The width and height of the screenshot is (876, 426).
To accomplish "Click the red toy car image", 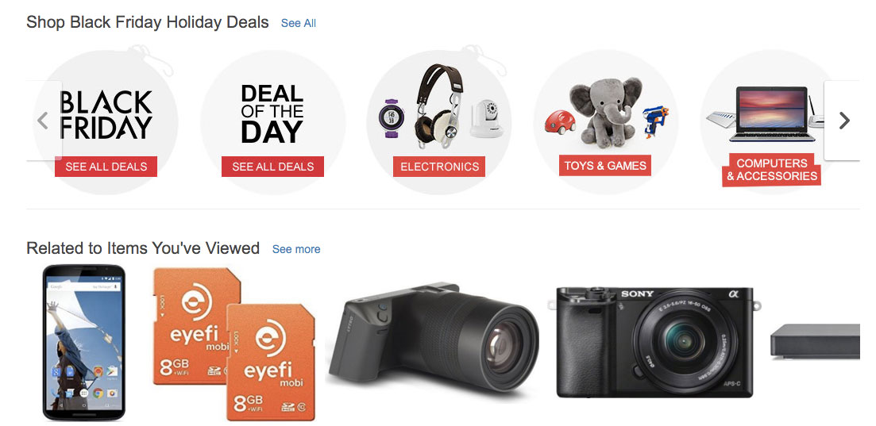I will coord(561,121).
